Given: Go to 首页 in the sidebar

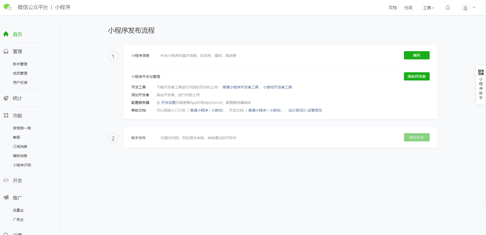Looking at the screenshot, I should point(17,34).
